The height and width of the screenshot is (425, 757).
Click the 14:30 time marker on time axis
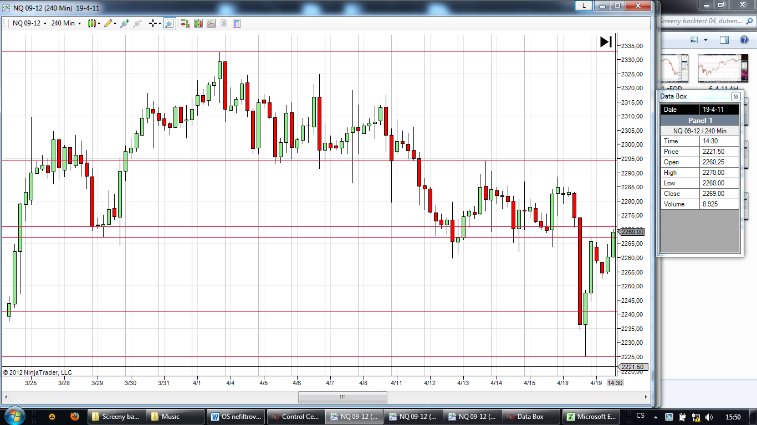pos(615,383)
